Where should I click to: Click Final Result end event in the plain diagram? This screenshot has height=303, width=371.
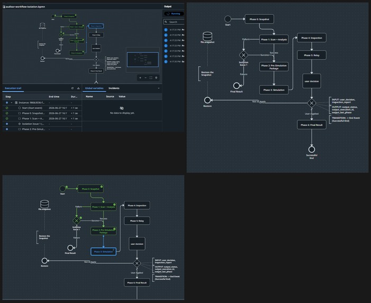[x=237, y=86]
